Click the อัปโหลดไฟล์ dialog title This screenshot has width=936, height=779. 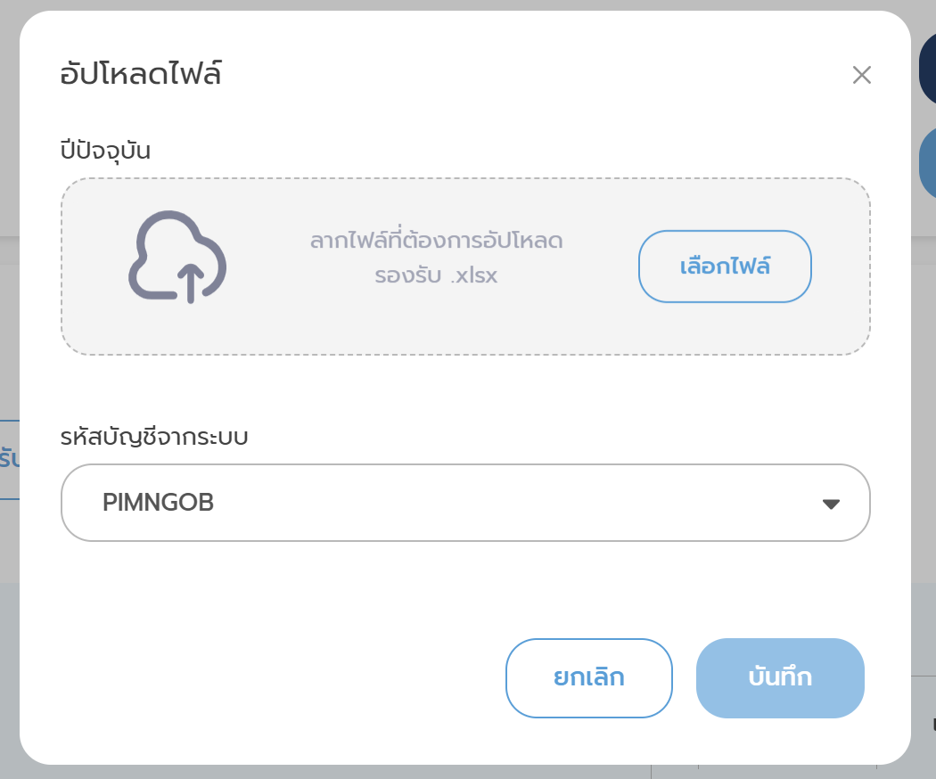click(141, 74)
